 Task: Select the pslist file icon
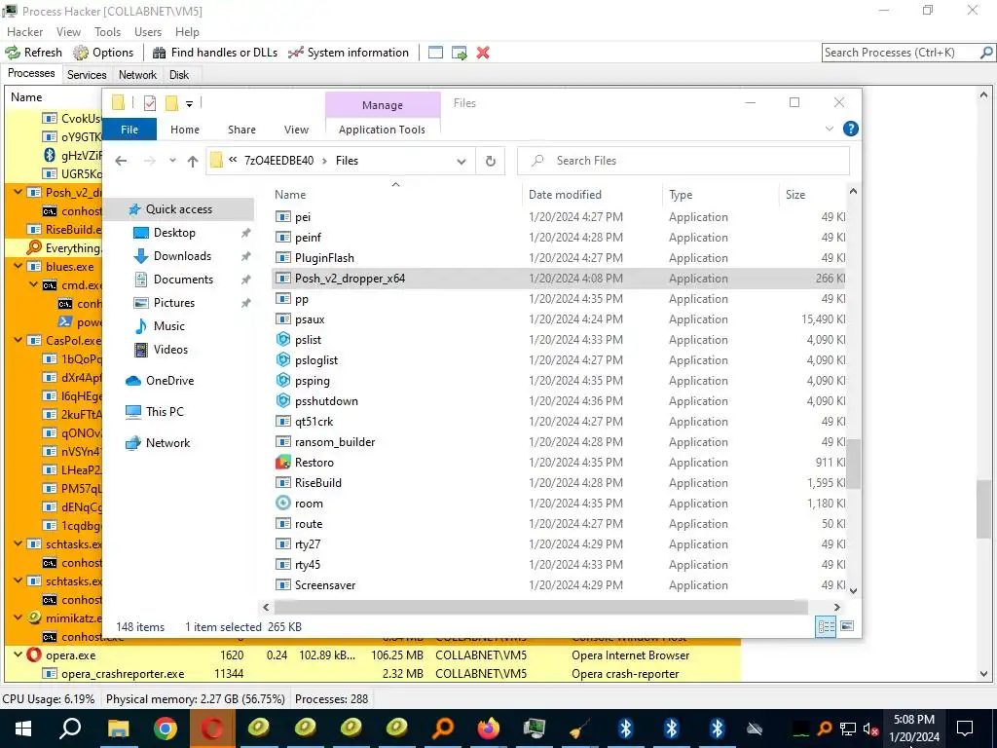point(283,340)
